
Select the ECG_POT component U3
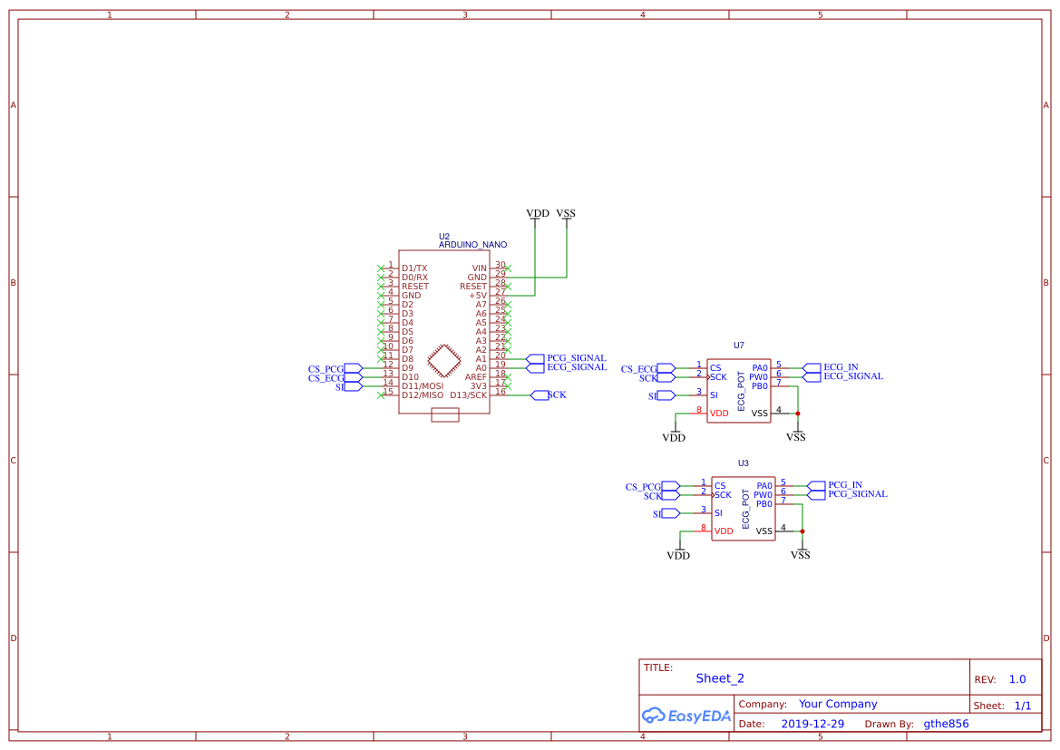pos(744,508)
